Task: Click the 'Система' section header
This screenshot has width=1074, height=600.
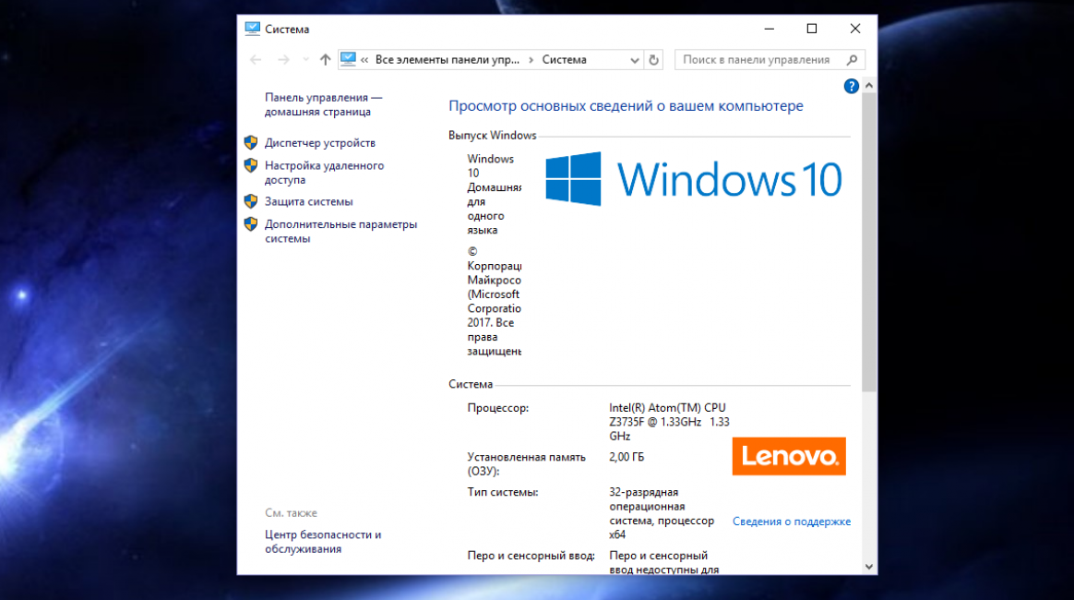Action: [x=471, y=384]
